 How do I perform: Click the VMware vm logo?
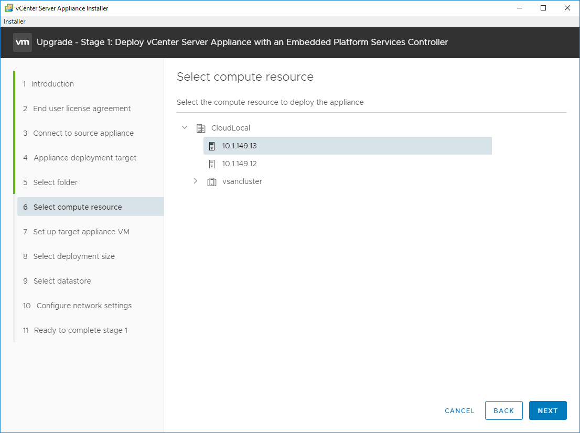tap(23, 42)
